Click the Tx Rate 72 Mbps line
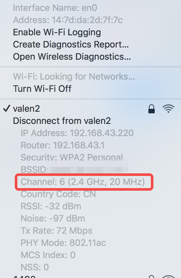This screenshot has height=278, width=181. click(x=56, y=231)
